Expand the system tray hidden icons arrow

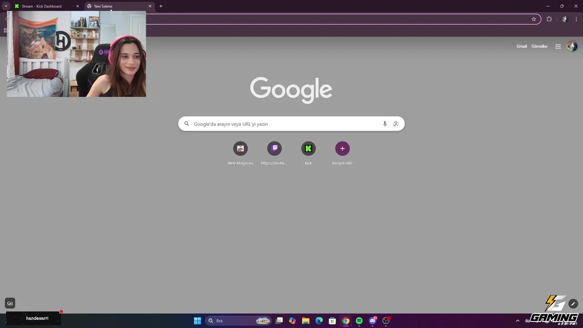tap(517, 321)
